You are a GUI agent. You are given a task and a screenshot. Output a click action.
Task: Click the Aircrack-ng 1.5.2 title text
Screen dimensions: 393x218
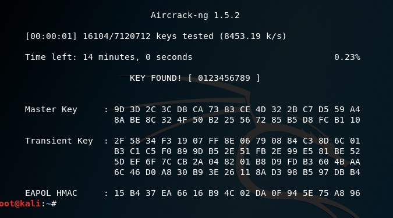195,16
